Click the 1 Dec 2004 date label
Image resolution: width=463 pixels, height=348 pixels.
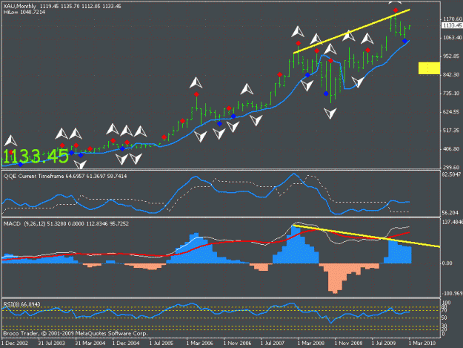click(126, 344)
